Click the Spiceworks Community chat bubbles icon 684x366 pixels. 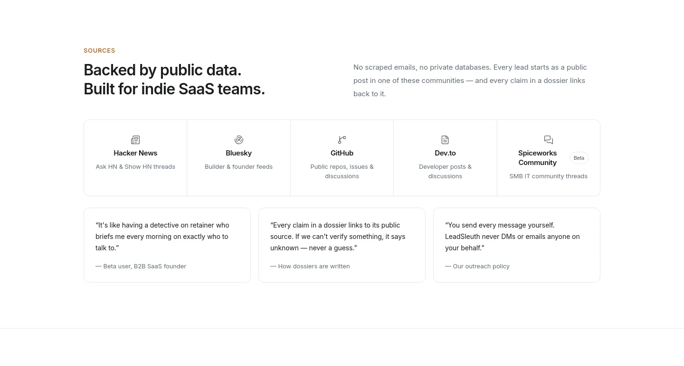549,140
